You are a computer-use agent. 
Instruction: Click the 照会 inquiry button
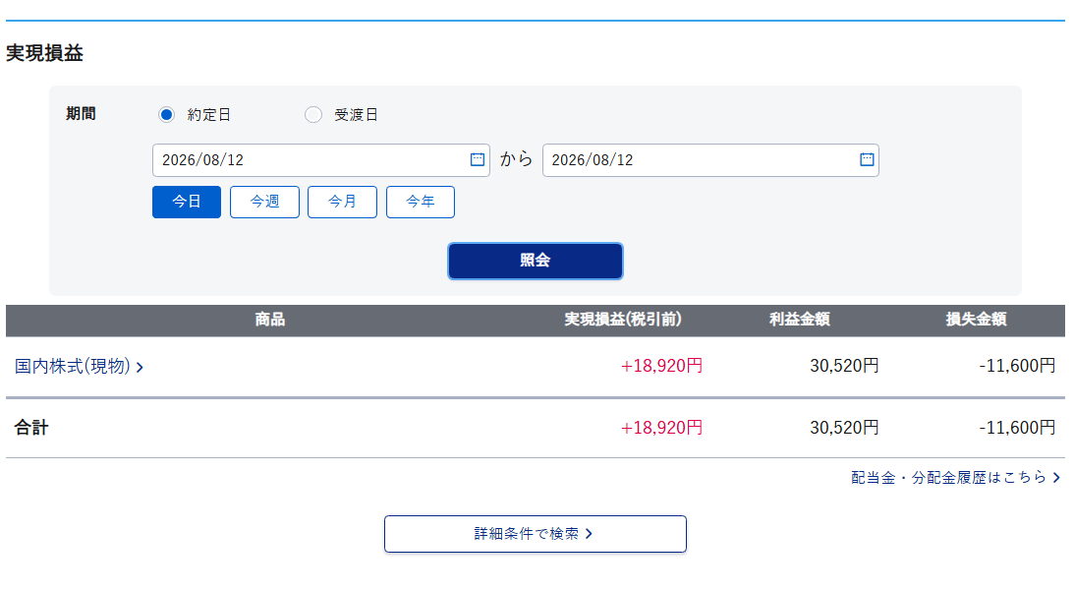click(535, 261)
